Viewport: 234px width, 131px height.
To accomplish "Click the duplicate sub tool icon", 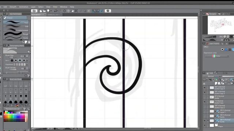I will click(x=26, y=42).
